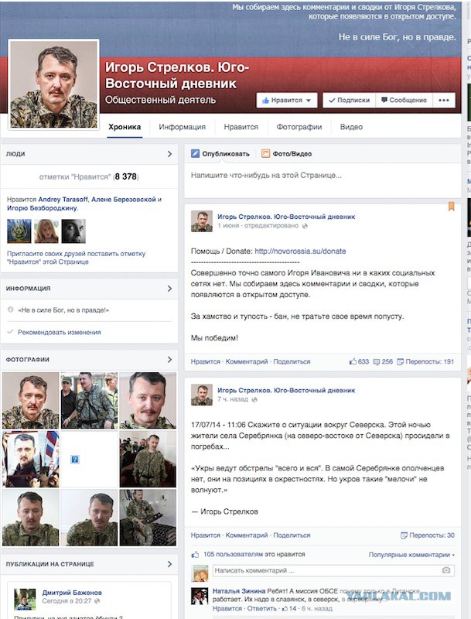Click the dark grayscale friend avatar
471x619 pixels.
click(x=73, y=231)
